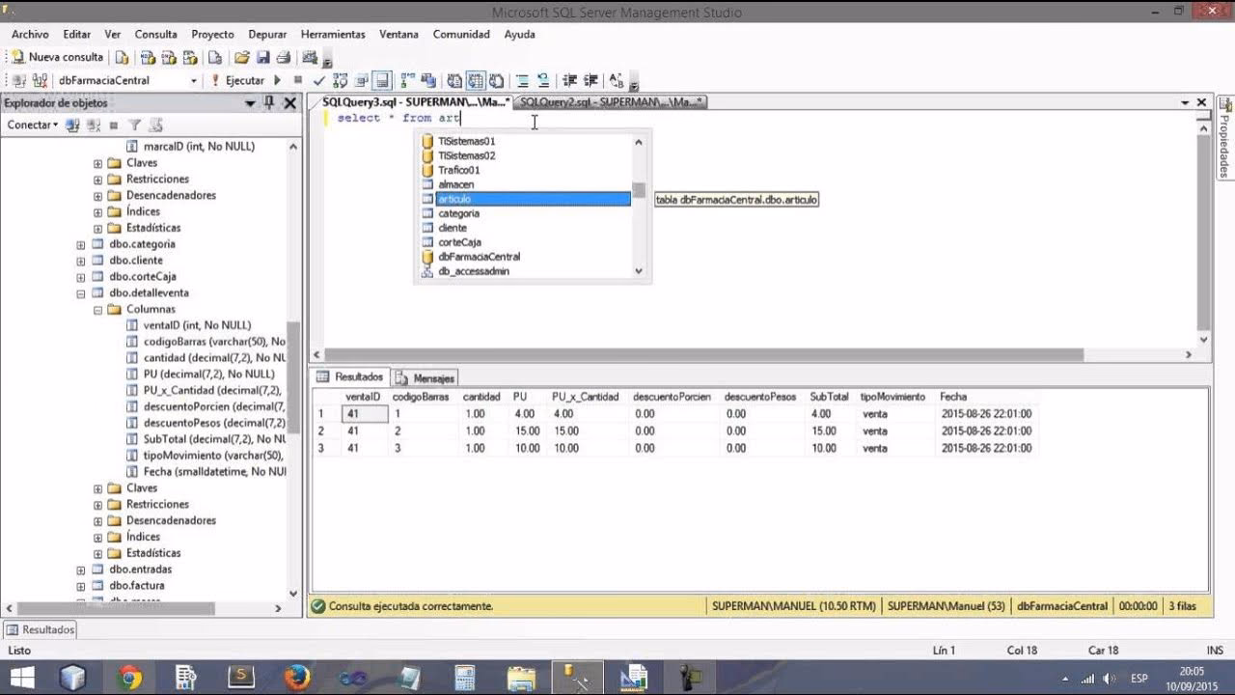
Task: Switch to the SQLQuery2.sql tab
Action: pyautogui.click(x=612, y=101)
